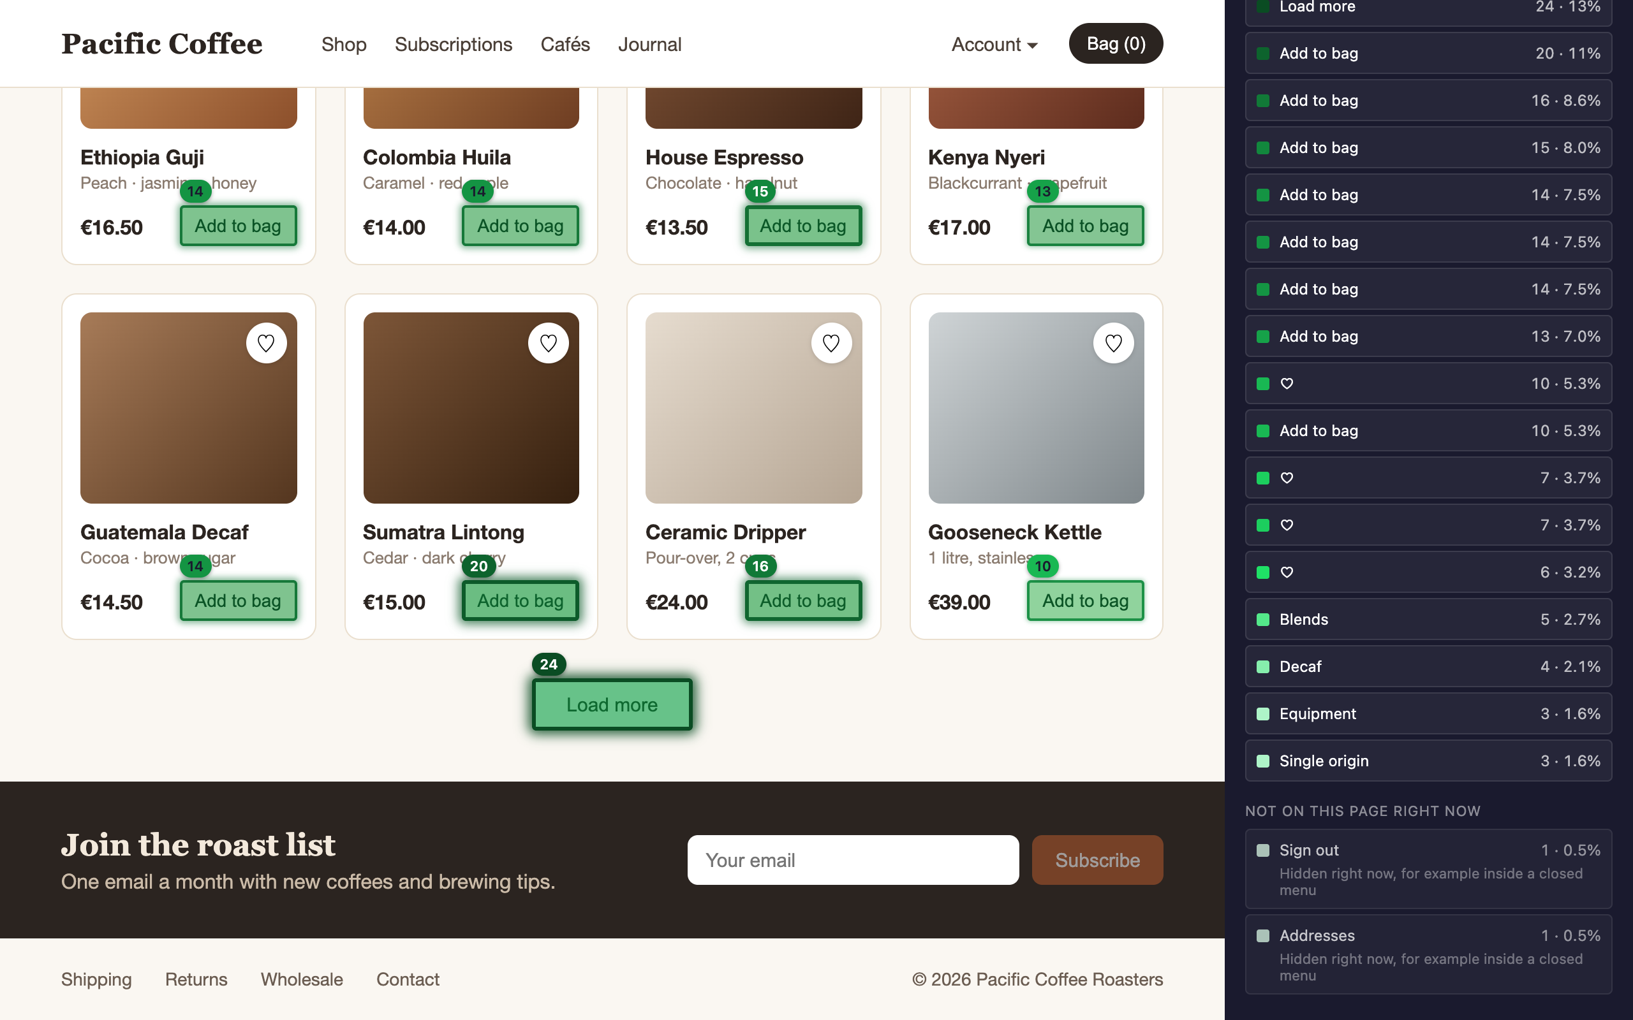
Task: Click the Gooseneck Kettle product title
Action: pyautogui.click(x=1014, y=532)
